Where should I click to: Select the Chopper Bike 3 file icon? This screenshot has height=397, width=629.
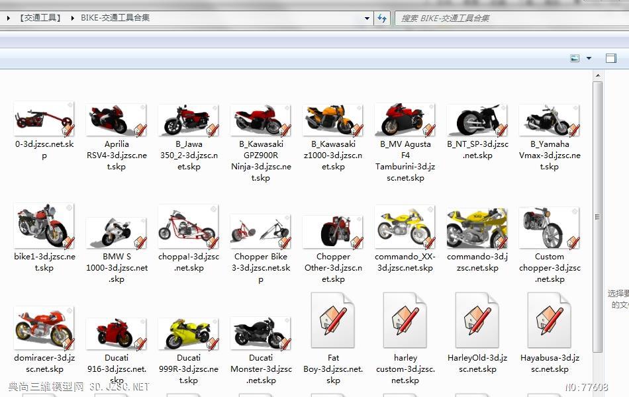261,231
